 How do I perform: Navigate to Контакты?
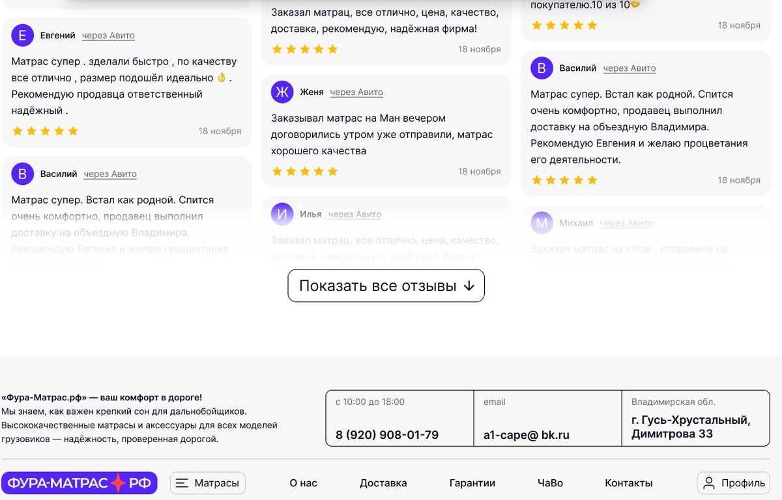coord(628,483)
